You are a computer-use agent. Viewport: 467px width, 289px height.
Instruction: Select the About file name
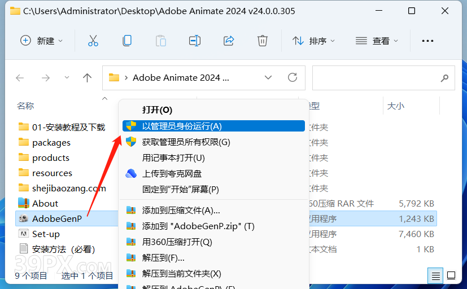click(45, 204)
